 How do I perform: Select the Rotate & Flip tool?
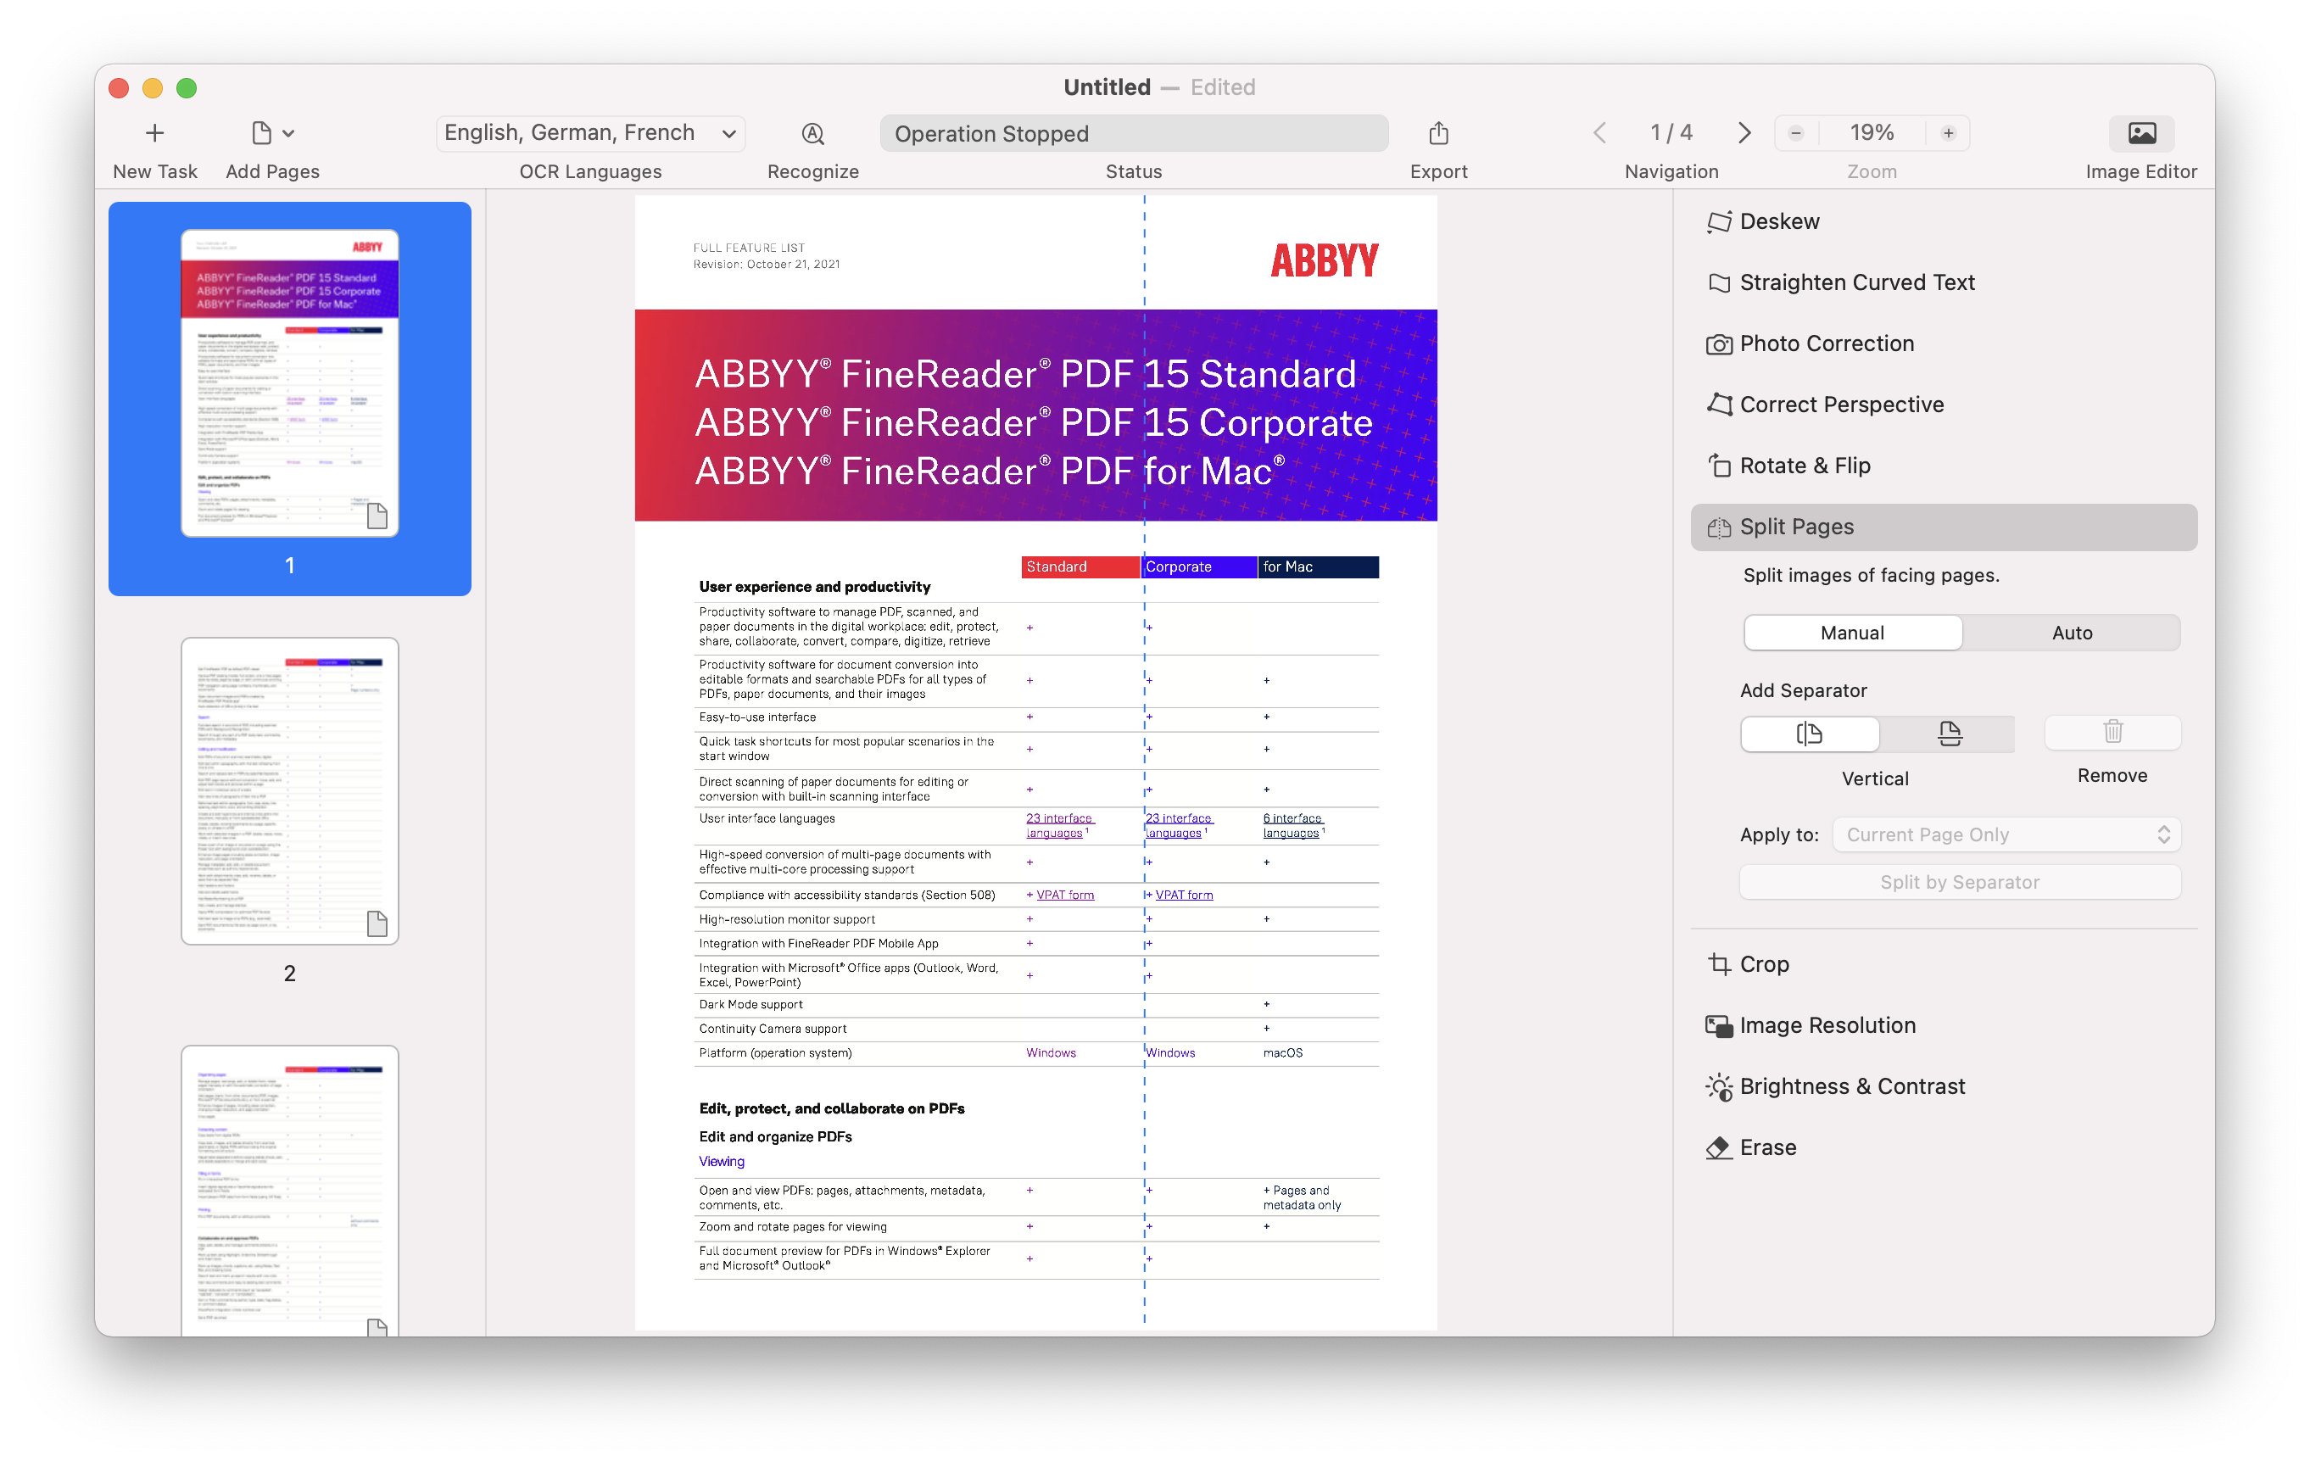click(1803, 465)
